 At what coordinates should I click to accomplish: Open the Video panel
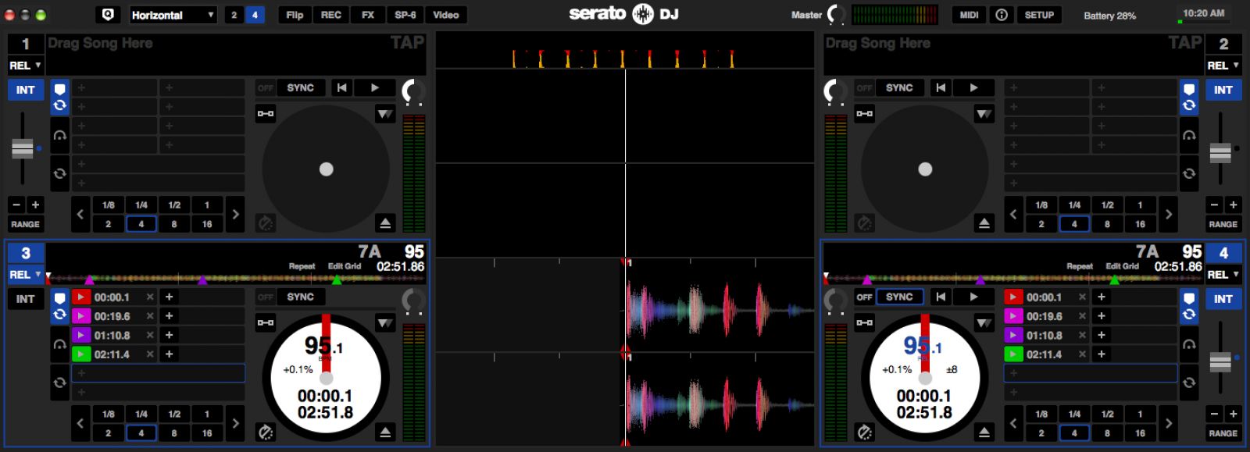(446, 15)
